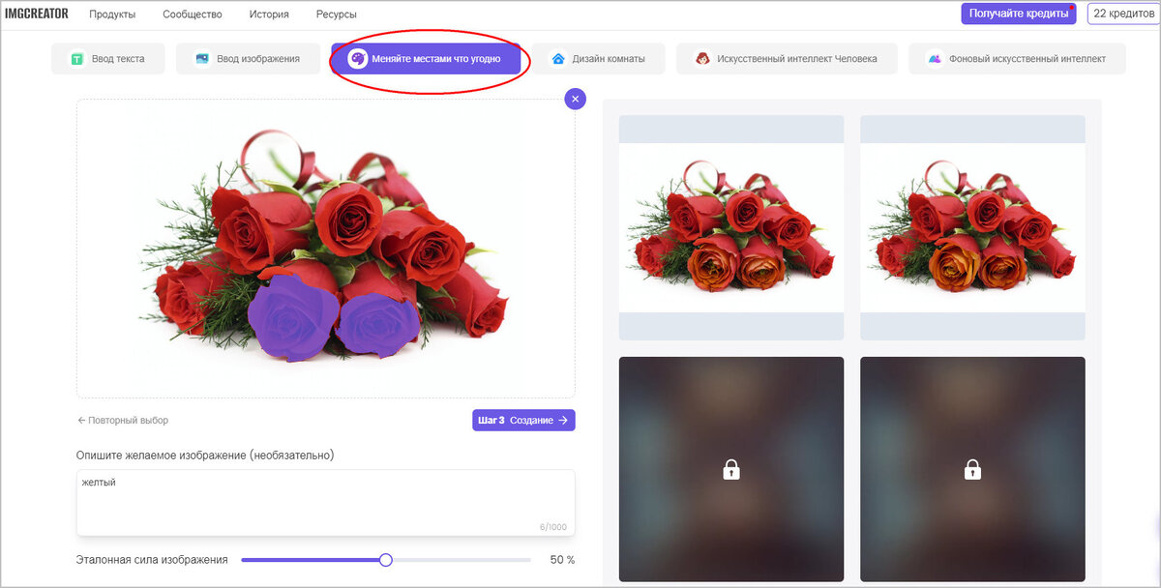Switch to the Дизайн комнаты tab
This screenshot has height=588, width=1161.
(x=598, y=59)
